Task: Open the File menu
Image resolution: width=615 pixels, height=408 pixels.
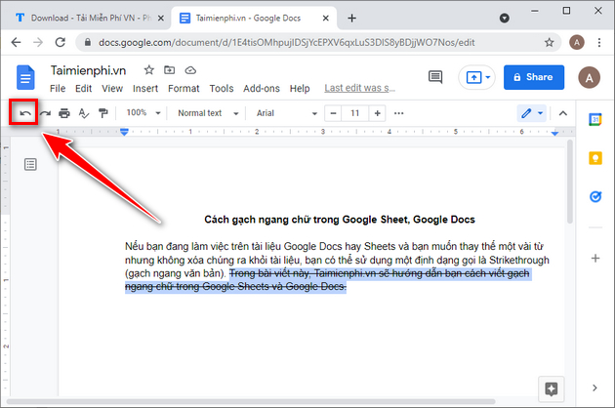Action: (58, 89)
